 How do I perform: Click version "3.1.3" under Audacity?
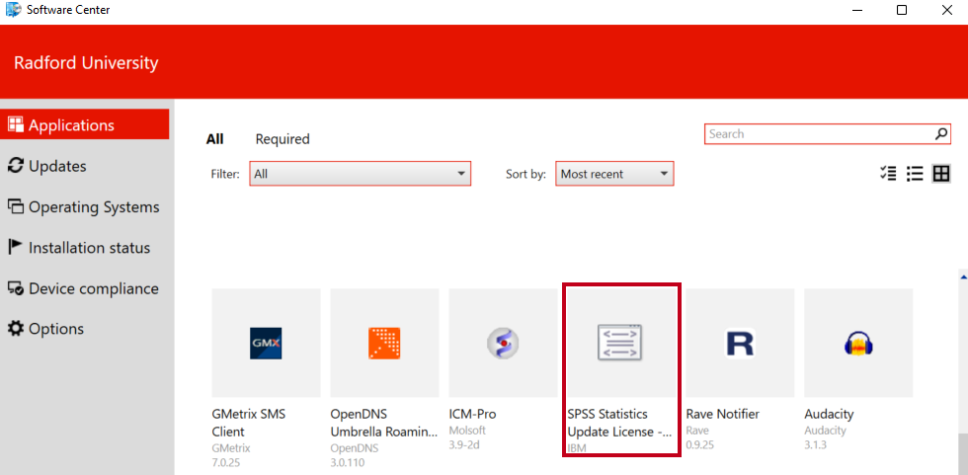816,445
